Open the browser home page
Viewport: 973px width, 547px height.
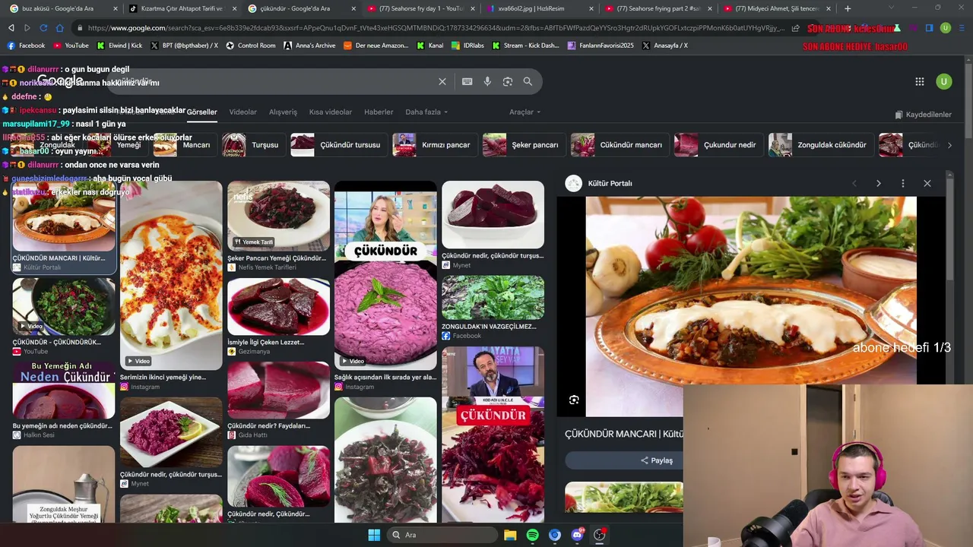(60, 28)
